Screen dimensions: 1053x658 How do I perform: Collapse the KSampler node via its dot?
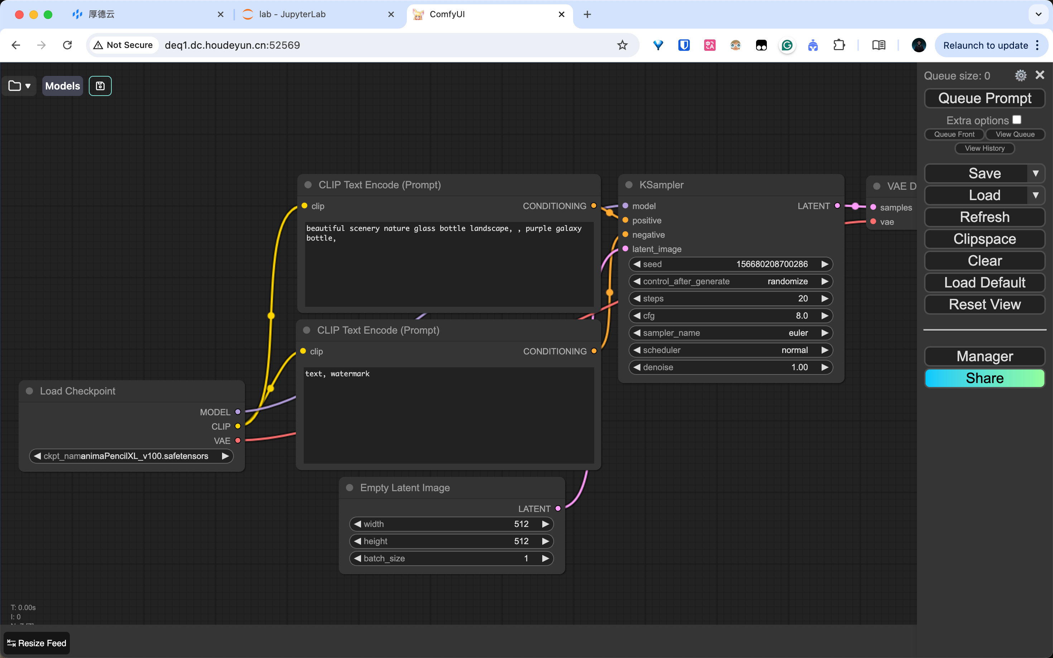[629, 185]
